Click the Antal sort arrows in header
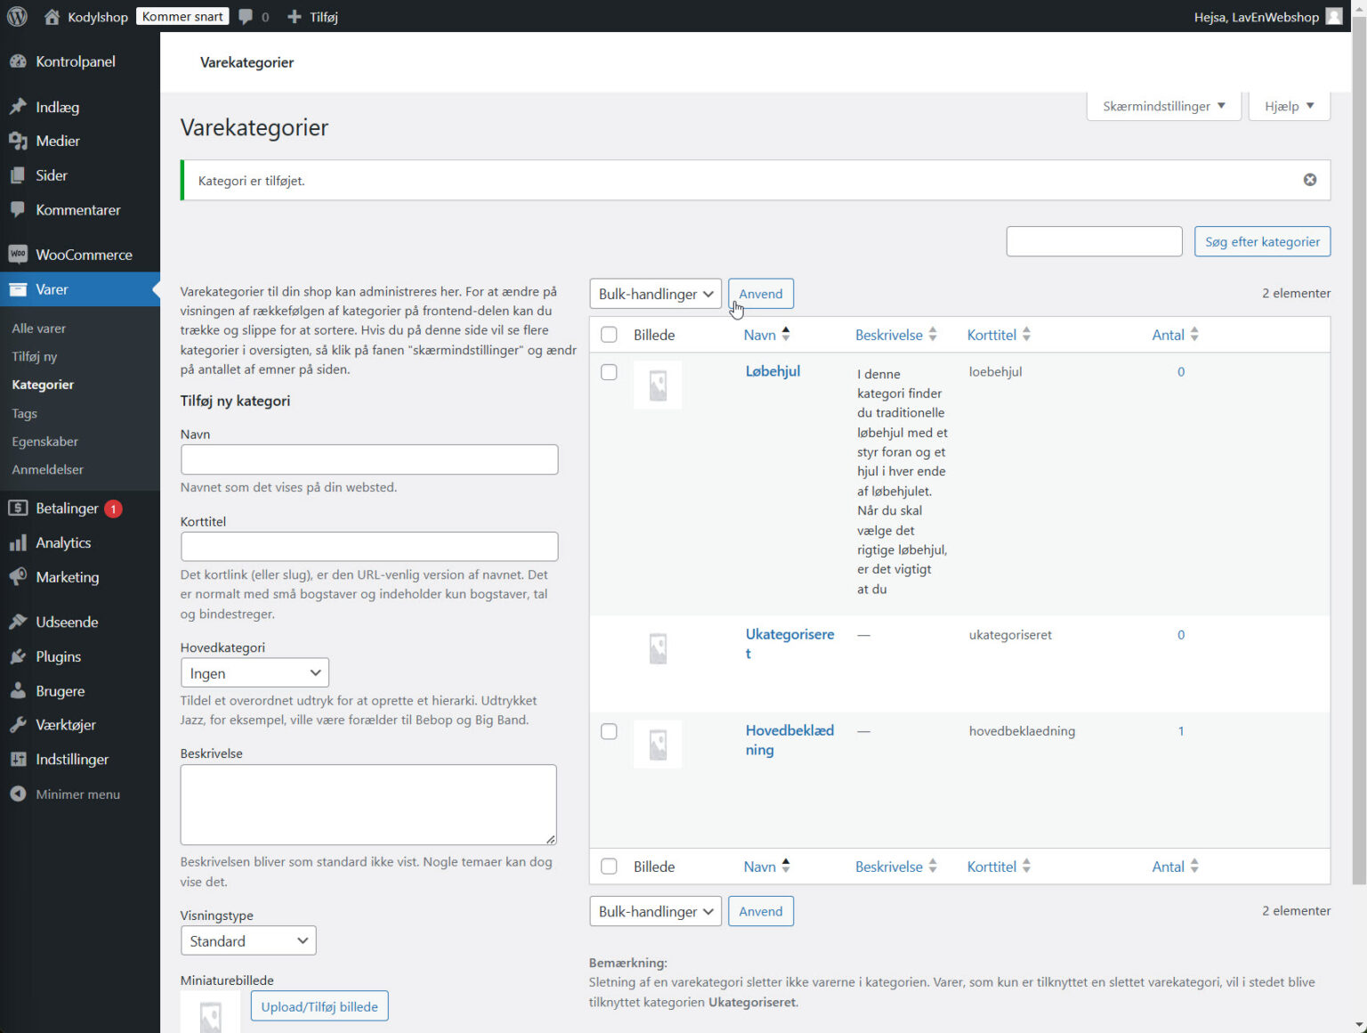Viewport: 1367px width, 1033px height. pyautogui.click(x=1194, y=335)
